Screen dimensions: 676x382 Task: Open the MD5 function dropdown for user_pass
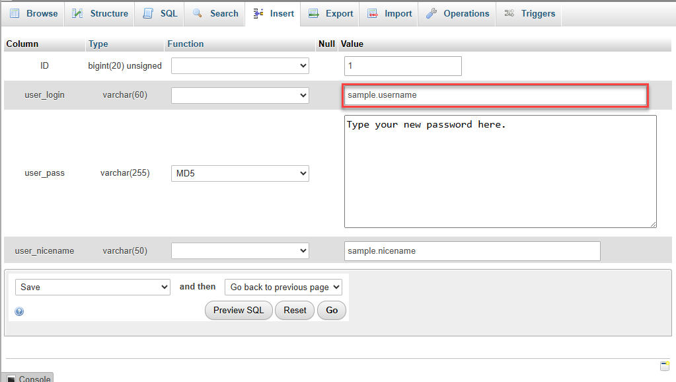239,173
